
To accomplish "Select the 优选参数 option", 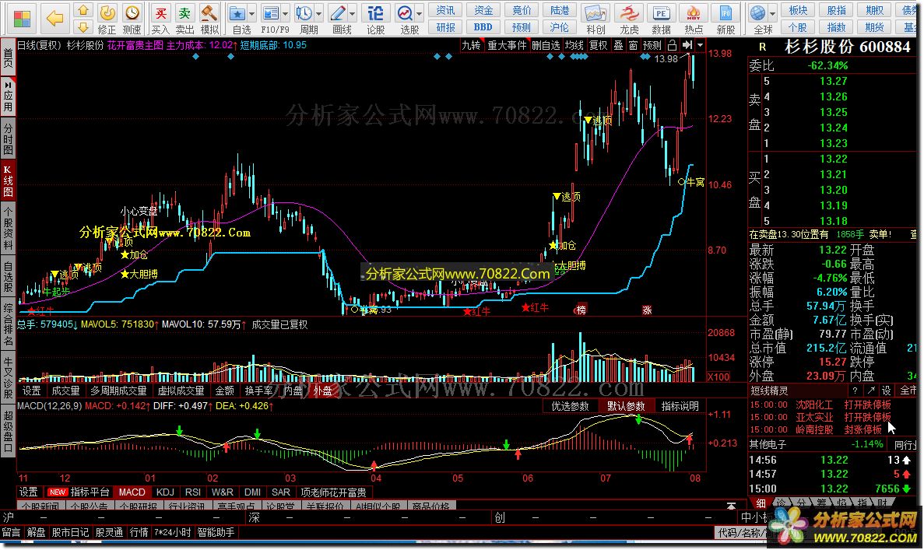I will pyautogui.click(x=570, y=406).
